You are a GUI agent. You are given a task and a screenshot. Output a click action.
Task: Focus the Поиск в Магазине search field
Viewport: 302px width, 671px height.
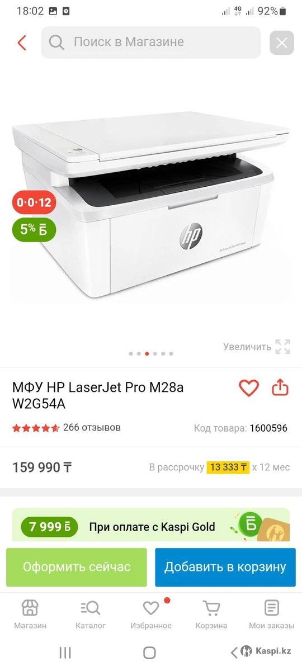[x=151, y=42]
